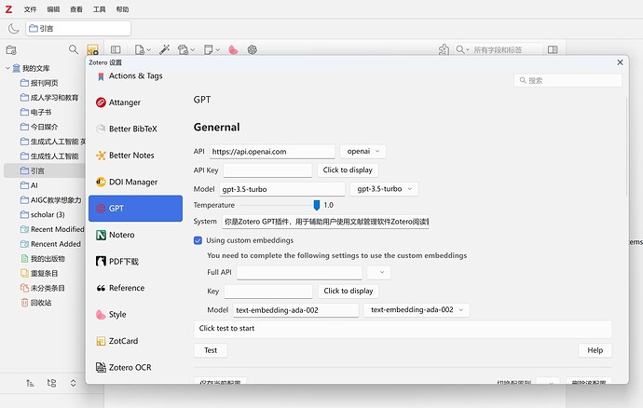The height and width of the screenshot is (408, 643).
Task: Open Reference settings pane
Action: coord(135,288)
